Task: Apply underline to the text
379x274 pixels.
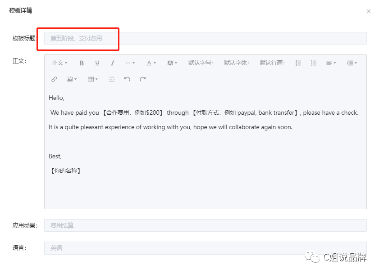Action: point(97,63)
